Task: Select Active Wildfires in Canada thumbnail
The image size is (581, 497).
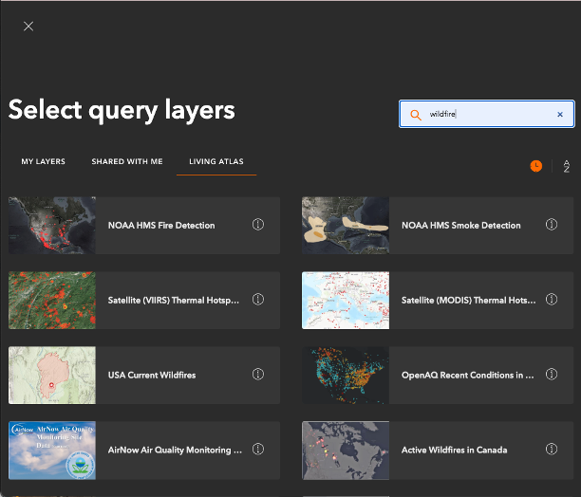Action: point(346,450)
